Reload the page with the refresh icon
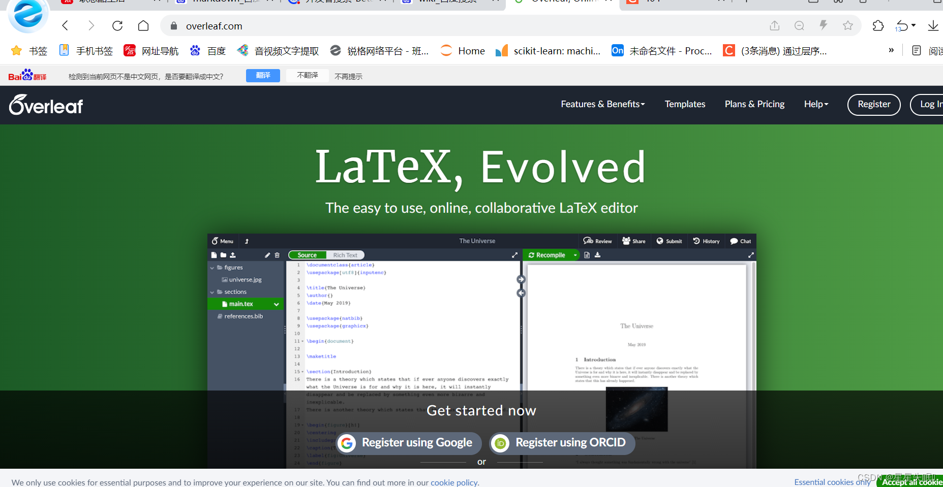The image size is (943, 487). click(117, 25)
